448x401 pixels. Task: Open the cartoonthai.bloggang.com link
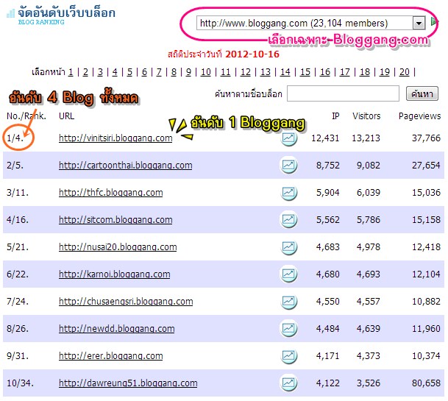coord(126,166)
